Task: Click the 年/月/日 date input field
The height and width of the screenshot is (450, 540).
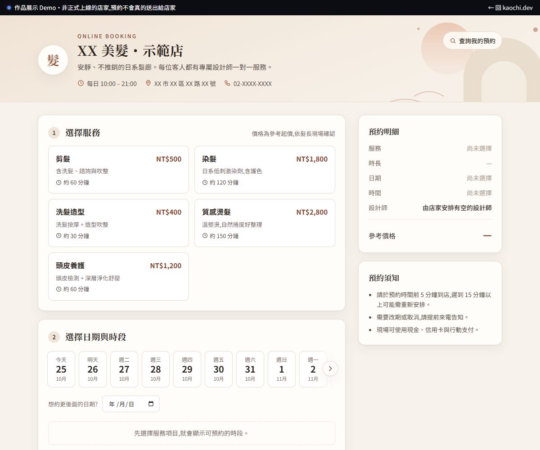Action: click(131, 404)
